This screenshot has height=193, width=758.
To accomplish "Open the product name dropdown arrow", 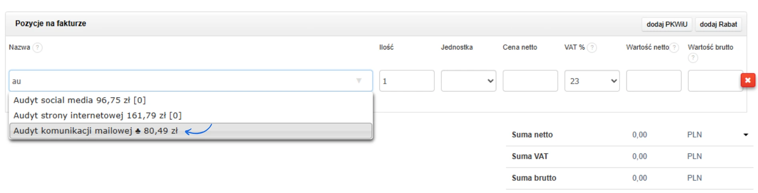I will [359, 81].
